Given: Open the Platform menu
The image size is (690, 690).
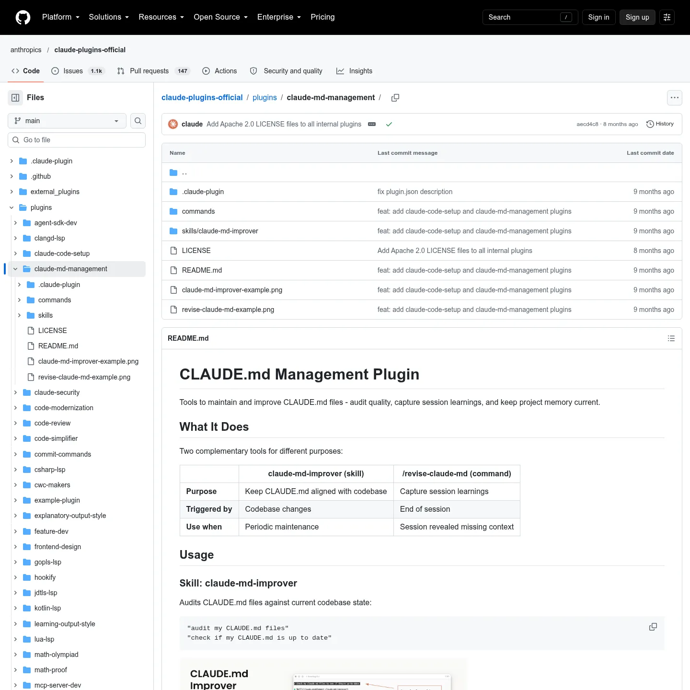Looking at the screenshot, I should tap(61, 17).
